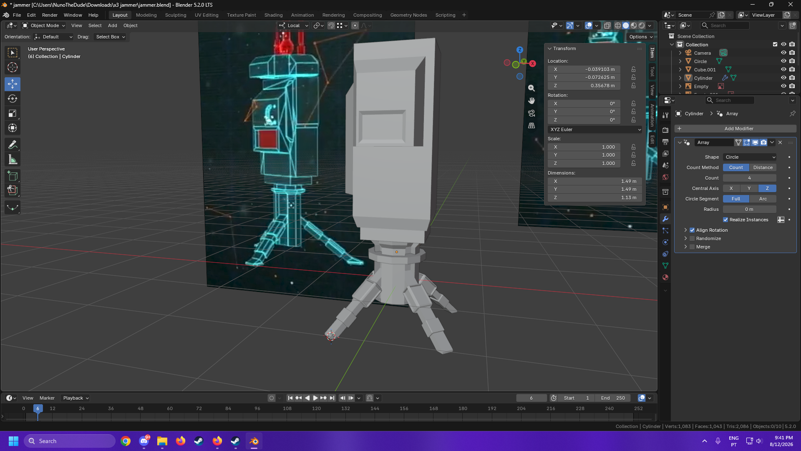This screenshot has height=451, width=801.
Task: Select the Measure ruler tool
Action: click(x=13, y=160)
